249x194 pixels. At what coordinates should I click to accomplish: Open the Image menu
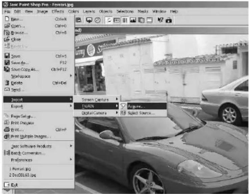[x=42, y=11]
